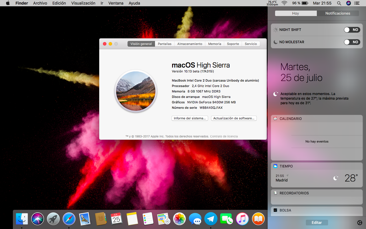
Task: Open Calendar icon showing JUL 25
Action: coord(116,219)
